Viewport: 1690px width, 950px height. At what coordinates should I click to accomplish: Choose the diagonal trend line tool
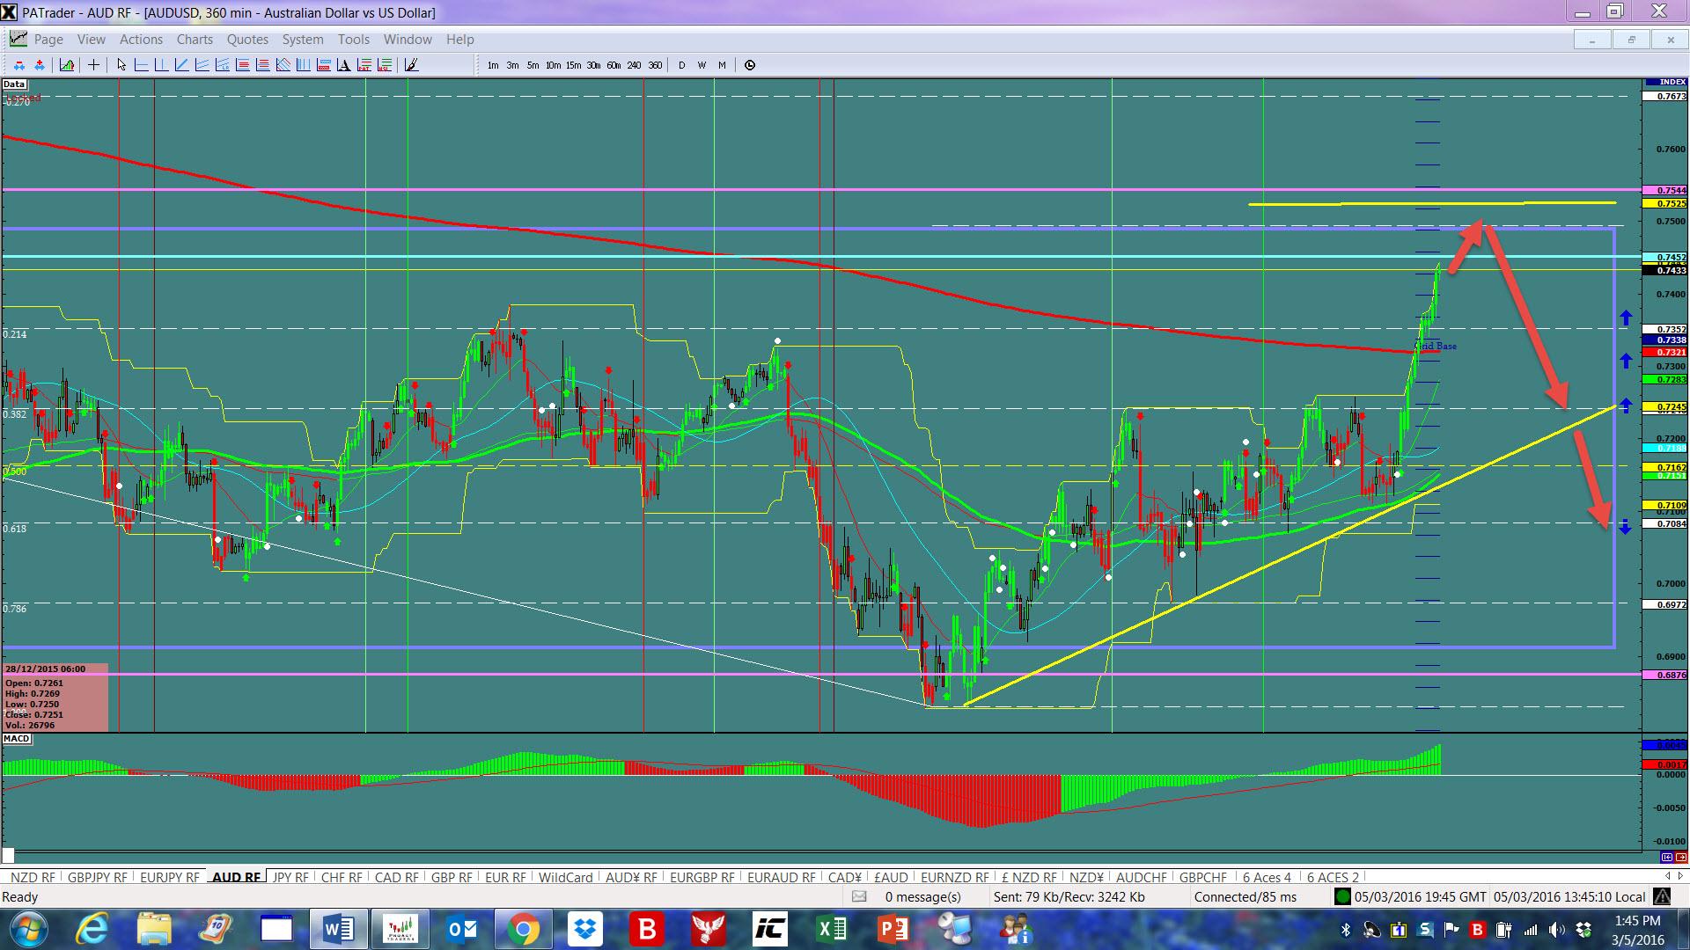(181, 65)
